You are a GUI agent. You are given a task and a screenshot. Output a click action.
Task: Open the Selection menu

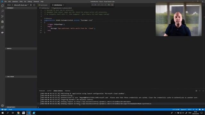click(x=15, y=2)
